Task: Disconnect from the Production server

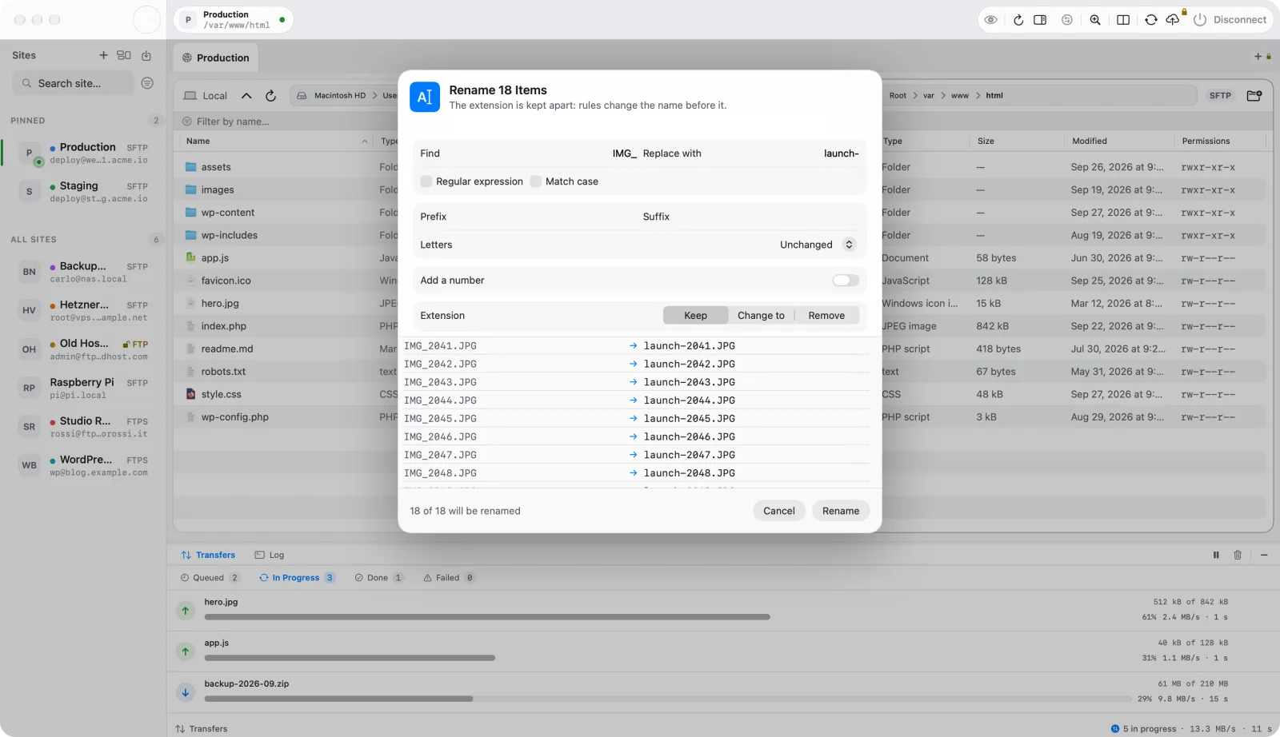Action: (x=1230, y=20)
